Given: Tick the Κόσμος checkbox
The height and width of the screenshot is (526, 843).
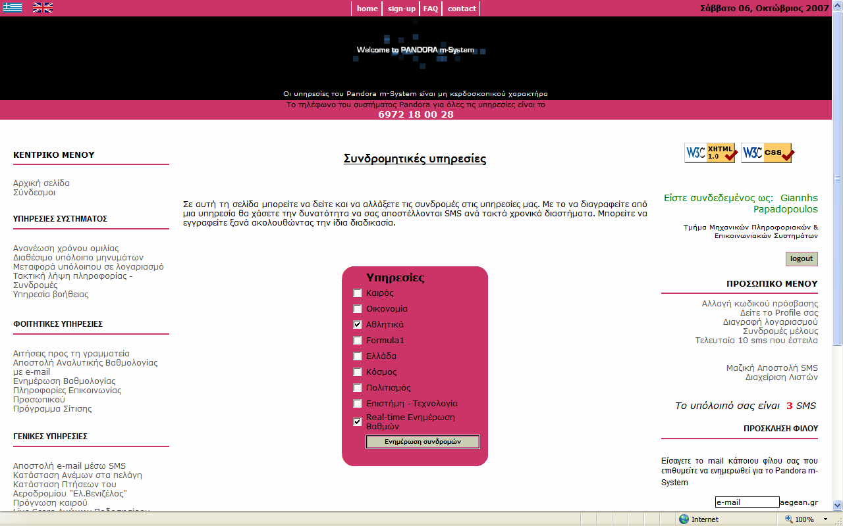Looking at the screenshot, I should pyautogui.click(x=358, y=372).
